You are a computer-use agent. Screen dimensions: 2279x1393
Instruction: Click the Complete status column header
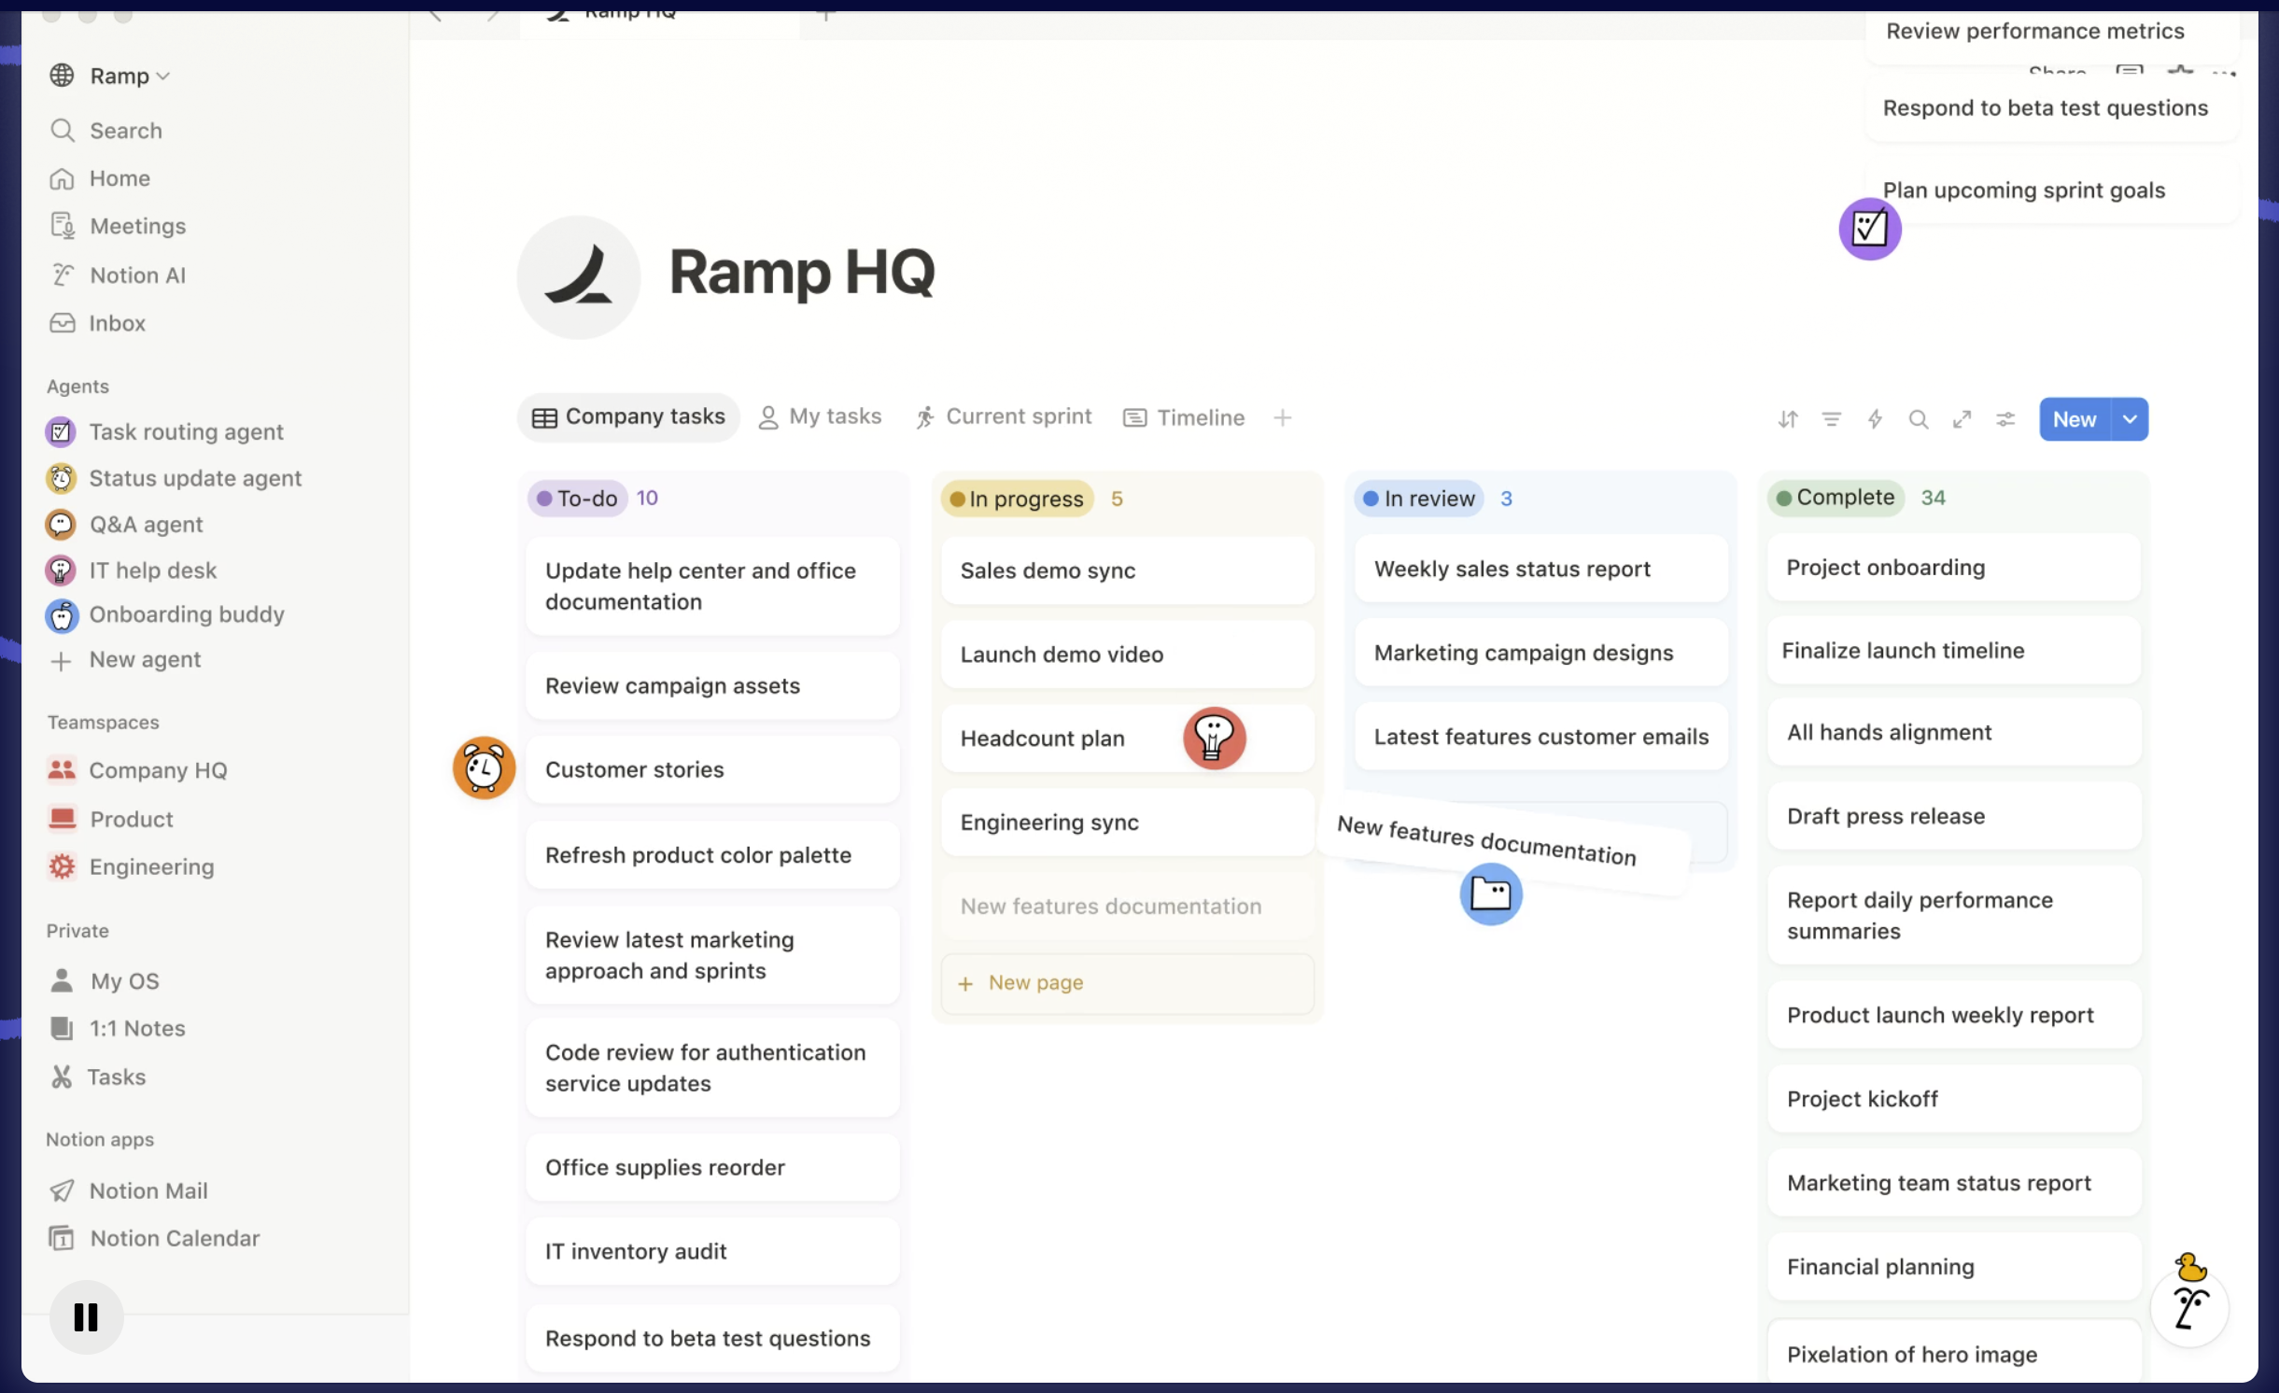pyautogui.click(x=1836, y=498)
